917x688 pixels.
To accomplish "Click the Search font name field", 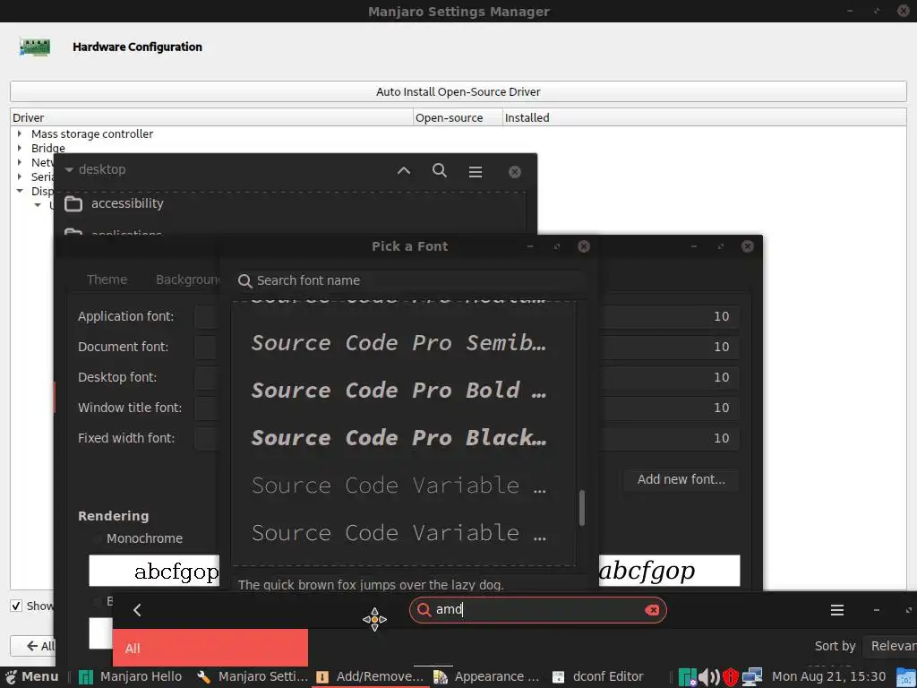I will coord(409,280).
